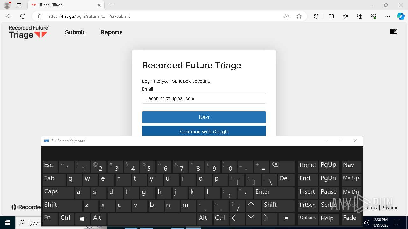The image size is (408, 229).
Task: Open Browser essentials heart icon
Action: click(x=374, y=16)
